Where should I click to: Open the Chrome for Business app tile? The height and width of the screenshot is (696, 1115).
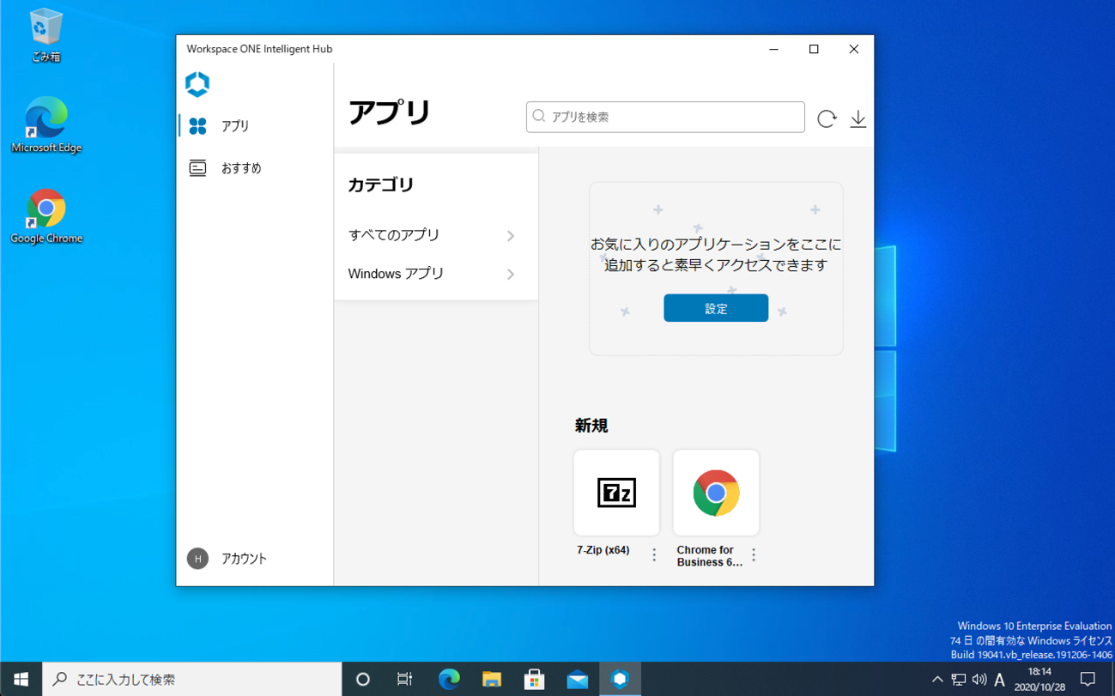click(716, 493)
